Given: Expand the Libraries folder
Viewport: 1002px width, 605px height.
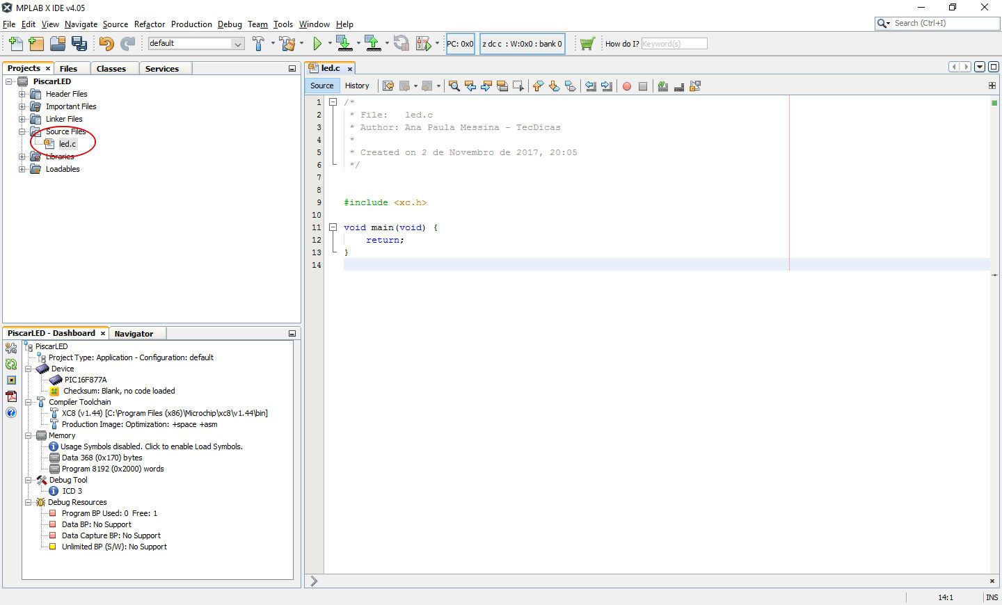Looking at the screenshot, I should tap(22, 156).
